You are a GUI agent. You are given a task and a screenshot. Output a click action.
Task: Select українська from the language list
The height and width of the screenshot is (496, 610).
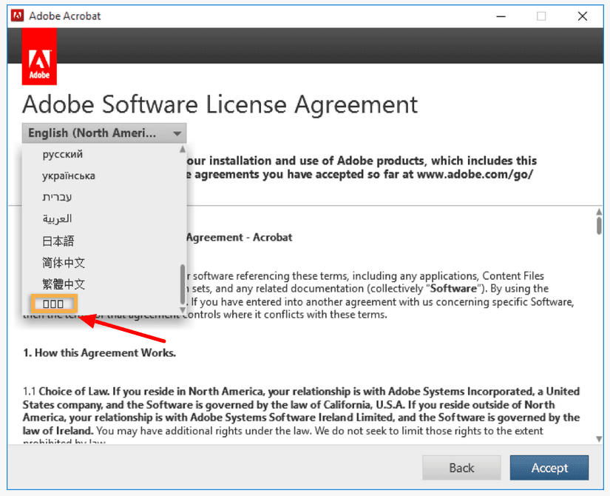(69, 176)
